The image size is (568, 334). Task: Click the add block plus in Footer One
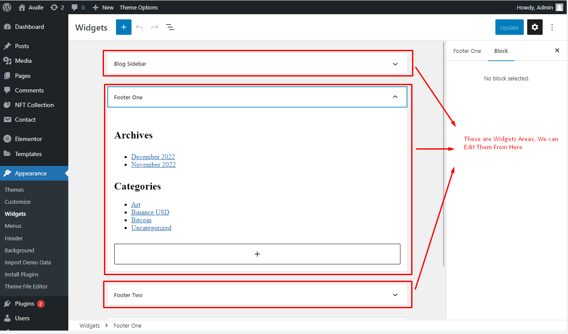(257, 254)
